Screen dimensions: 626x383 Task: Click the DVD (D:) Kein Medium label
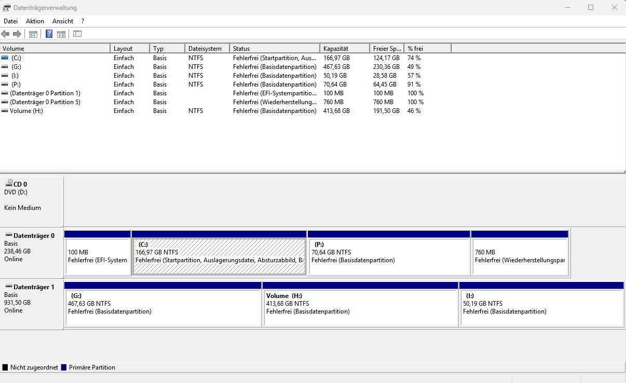pyautogui.click(x=22, y=200)
